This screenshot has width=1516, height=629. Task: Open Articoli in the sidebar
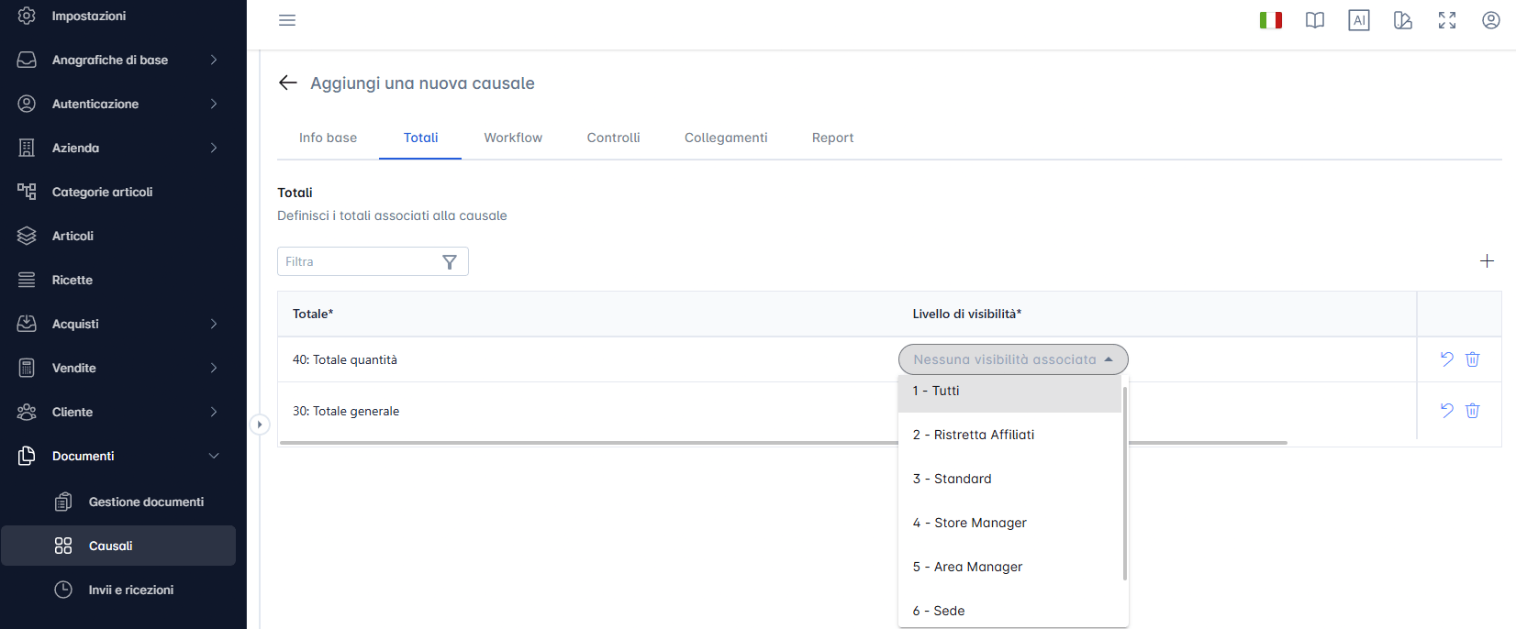(118, 236)
